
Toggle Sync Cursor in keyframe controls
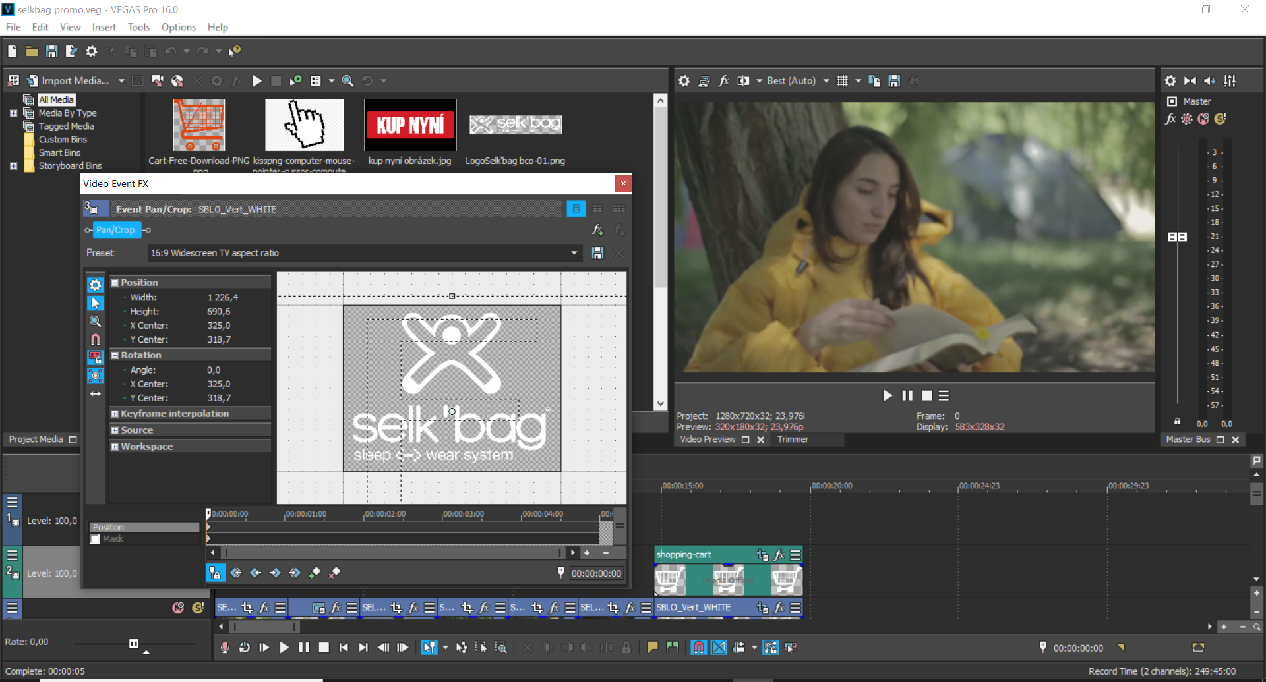[215, 573]
